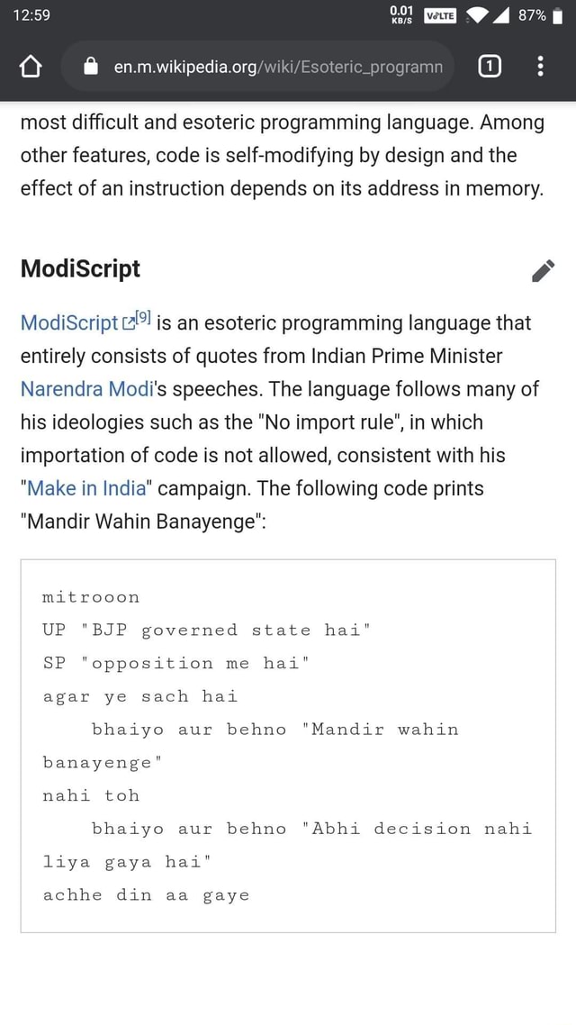576x1025 pixels.
Task: Open the Narendra Modi article link
Action: pos(85,389)
